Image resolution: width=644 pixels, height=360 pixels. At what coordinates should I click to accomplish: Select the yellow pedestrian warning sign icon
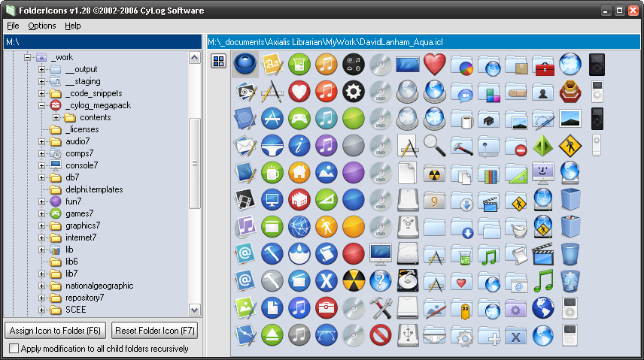[x=570, y=146]
